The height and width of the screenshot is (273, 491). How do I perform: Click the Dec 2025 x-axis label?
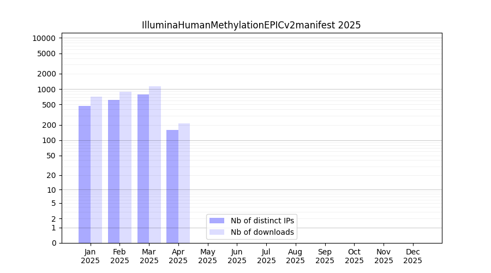[412, 256]
